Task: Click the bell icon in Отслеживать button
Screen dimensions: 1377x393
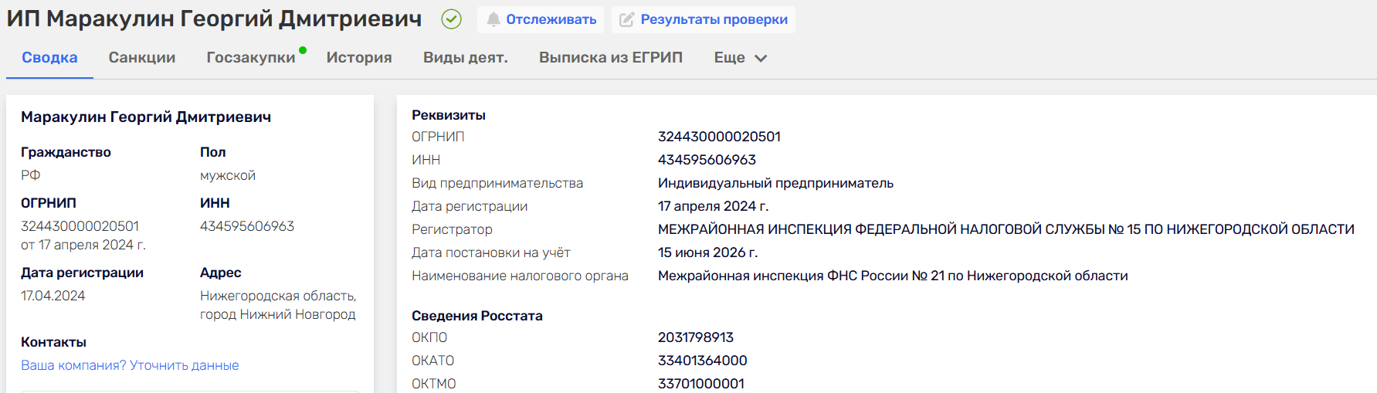Action: click(x=493, y=19)
